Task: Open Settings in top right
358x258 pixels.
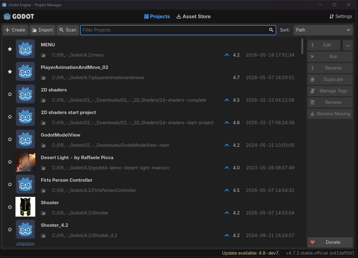Action: [341, 16]
